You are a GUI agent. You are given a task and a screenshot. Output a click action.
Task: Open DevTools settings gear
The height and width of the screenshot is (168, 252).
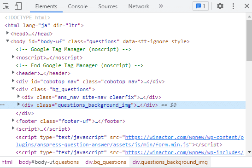pos(220,6)
